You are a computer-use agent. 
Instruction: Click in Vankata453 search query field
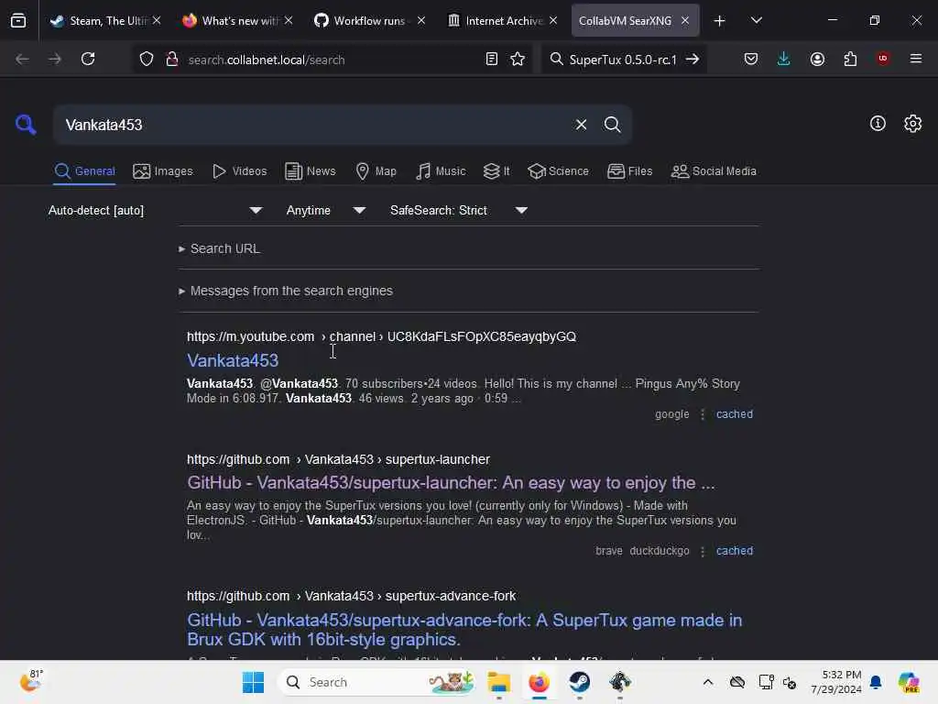(311, 125)
